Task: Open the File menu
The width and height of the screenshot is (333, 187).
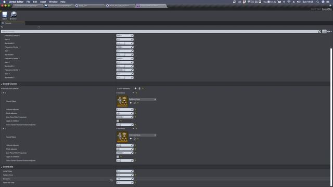Action: pyautogui.click(x=28, y=2)
